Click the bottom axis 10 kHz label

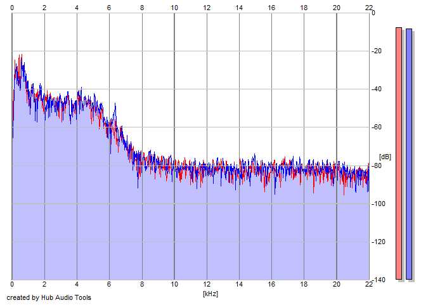tap(174, 284)
